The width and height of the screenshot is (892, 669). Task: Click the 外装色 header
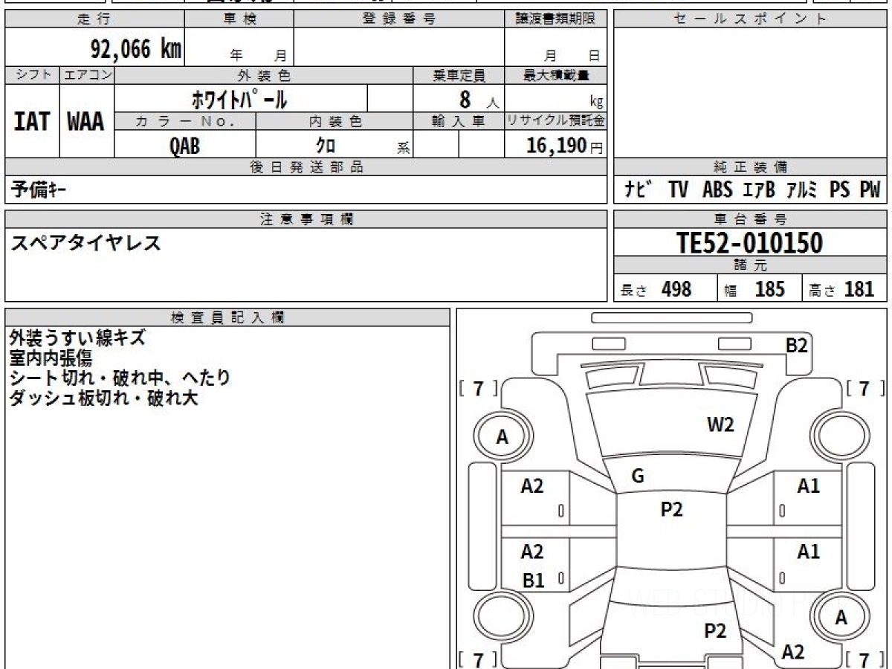264,75
